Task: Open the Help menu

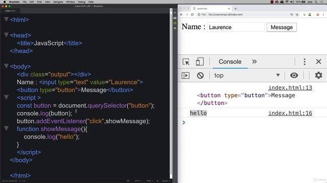Action: pyautogui.click(x=91, y=2)
